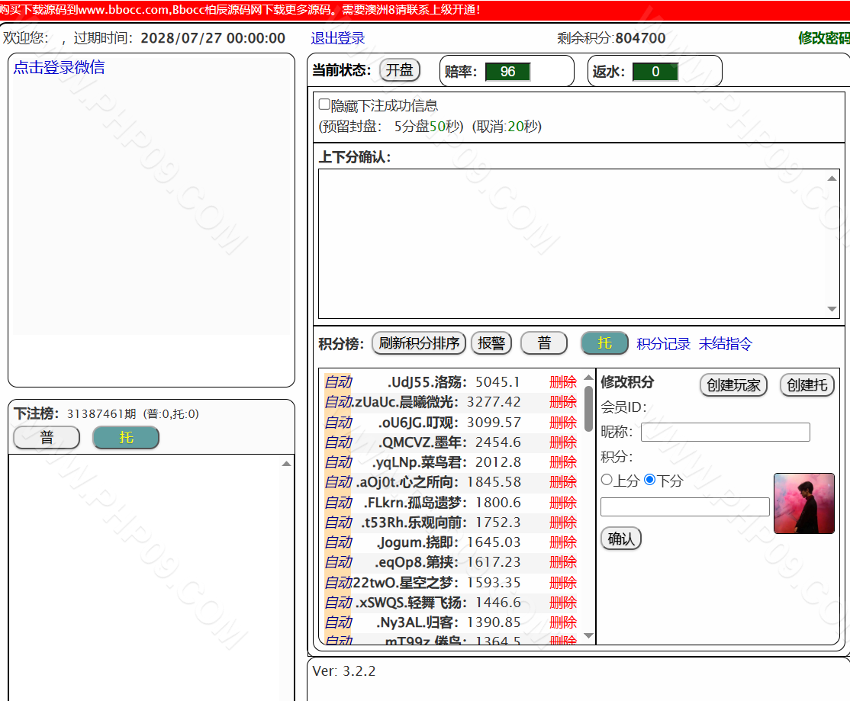Viewport: 850px width, 701px height.
Task: Select the 上分 radio option
Action: click(x=607, y=480)
